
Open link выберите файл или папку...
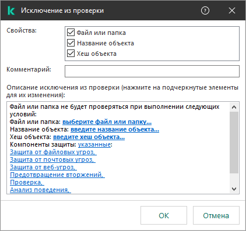tap(107, 122)
